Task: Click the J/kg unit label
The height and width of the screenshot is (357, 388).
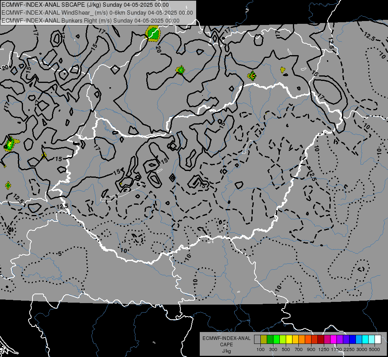Action: coord(226,351)
